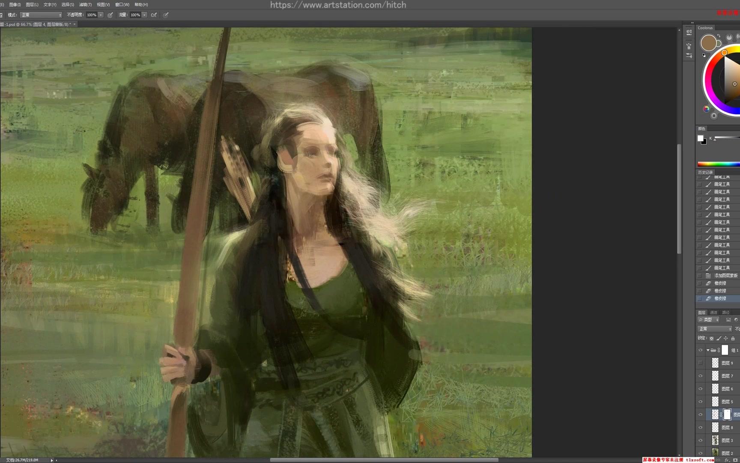Filter layers by pixel type icon
Image resolution: width=740 pixels, height=463 pixels.
(x=728, y=320)
